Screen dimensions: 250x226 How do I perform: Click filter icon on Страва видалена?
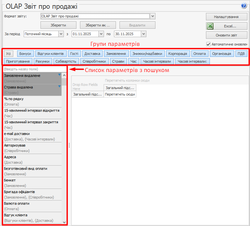(59, 87)
